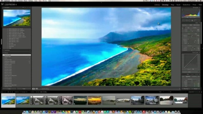Click the Paste settings button
Screen dimensions: 203x114
24,89
